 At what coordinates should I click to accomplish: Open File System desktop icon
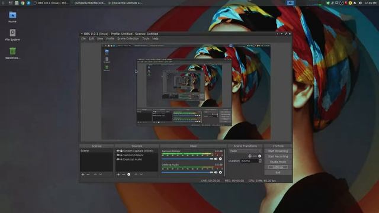click(12, 35)
